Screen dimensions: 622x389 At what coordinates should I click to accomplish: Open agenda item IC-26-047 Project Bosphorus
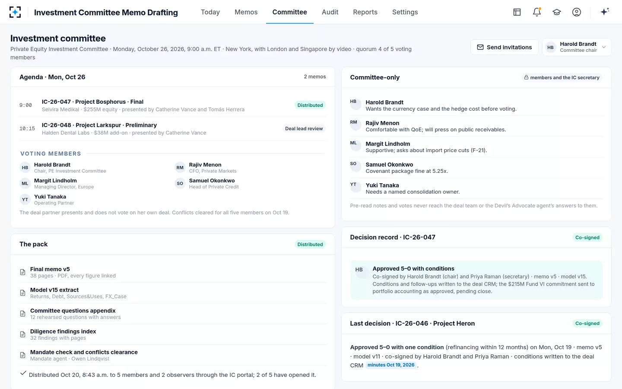click(x=173, y=105)
